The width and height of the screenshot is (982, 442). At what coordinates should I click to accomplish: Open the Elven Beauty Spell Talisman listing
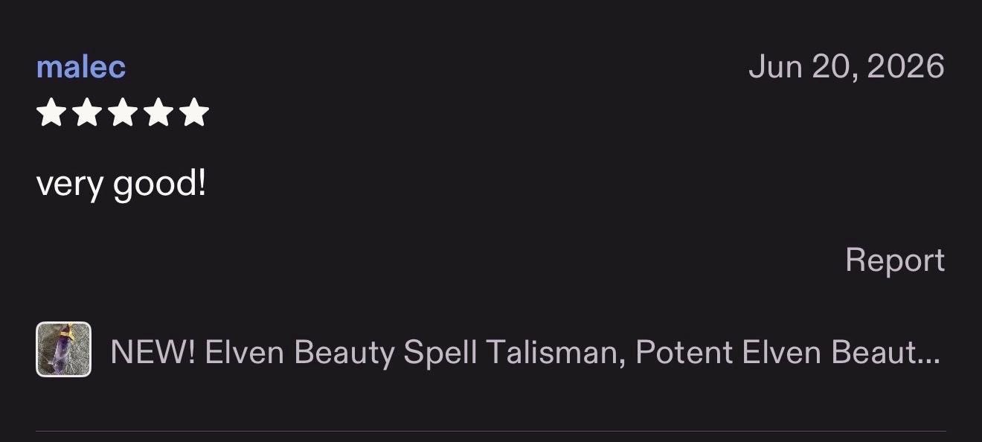pyautogui.click(x=525, y=352)
